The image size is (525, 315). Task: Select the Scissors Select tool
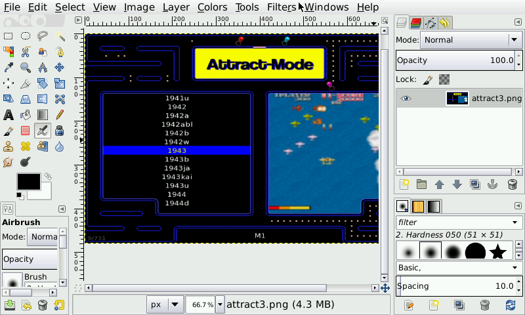click(26, 52)
